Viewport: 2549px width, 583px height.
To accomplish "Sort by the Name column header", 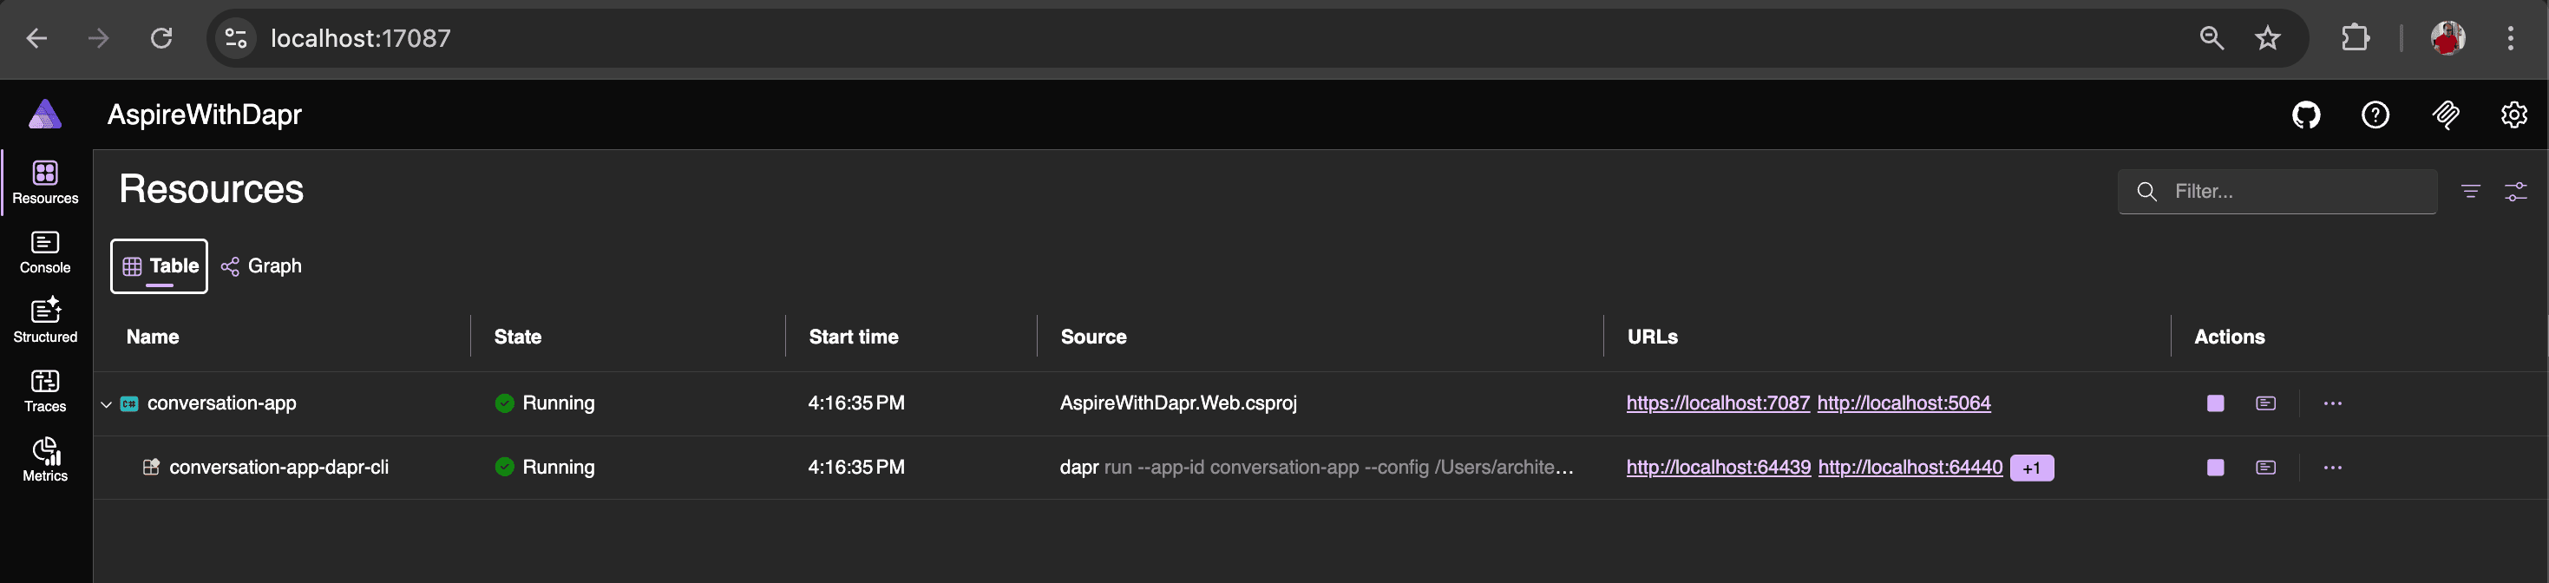I will coord(153,337).
